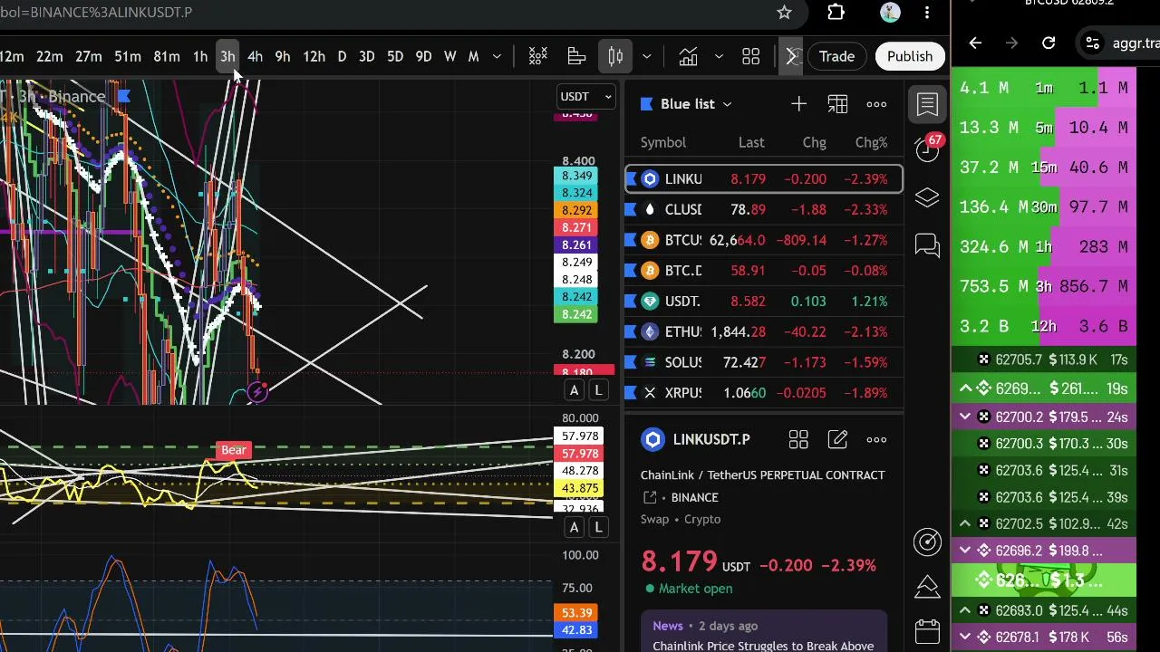Toggle the LINKU row flag marker
This screenshot has width=1160, height=652.
[631, 179]
